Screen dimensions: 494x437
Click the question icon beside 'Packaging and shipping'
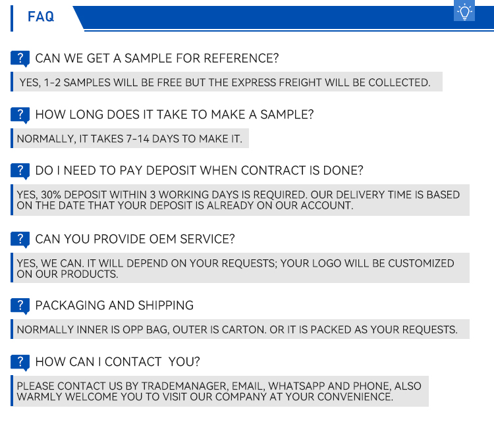(20, 306)
